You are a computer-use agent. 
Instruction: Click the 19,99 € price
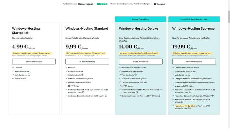point(181,47)
